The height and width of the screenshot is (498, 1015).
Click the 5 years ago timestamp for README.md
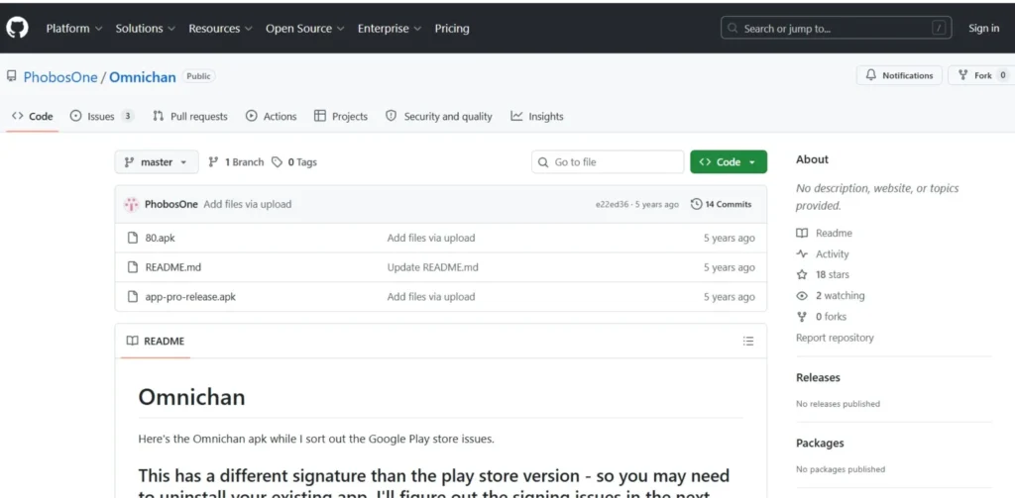click(729, 267)
